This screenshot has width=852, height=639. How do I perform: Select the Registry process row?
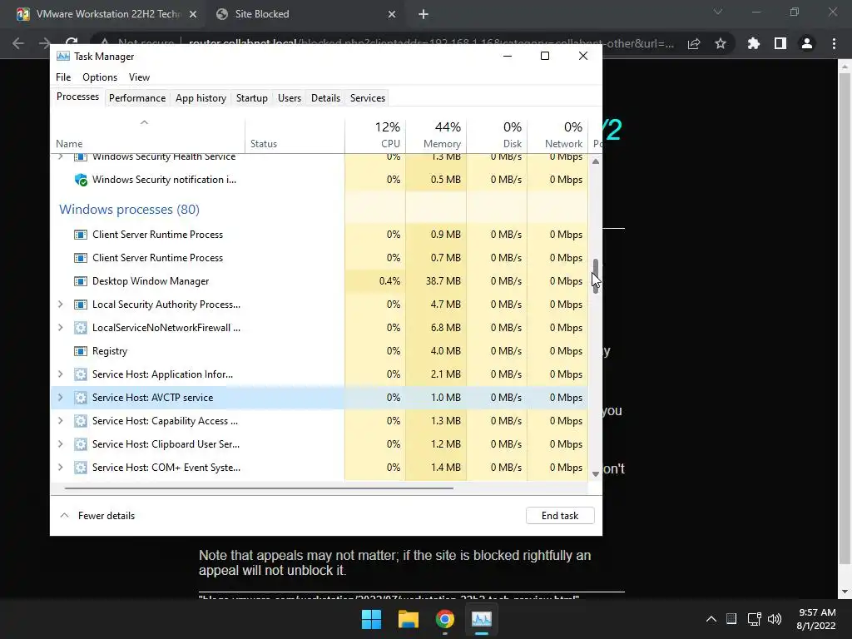coord(319,351)
